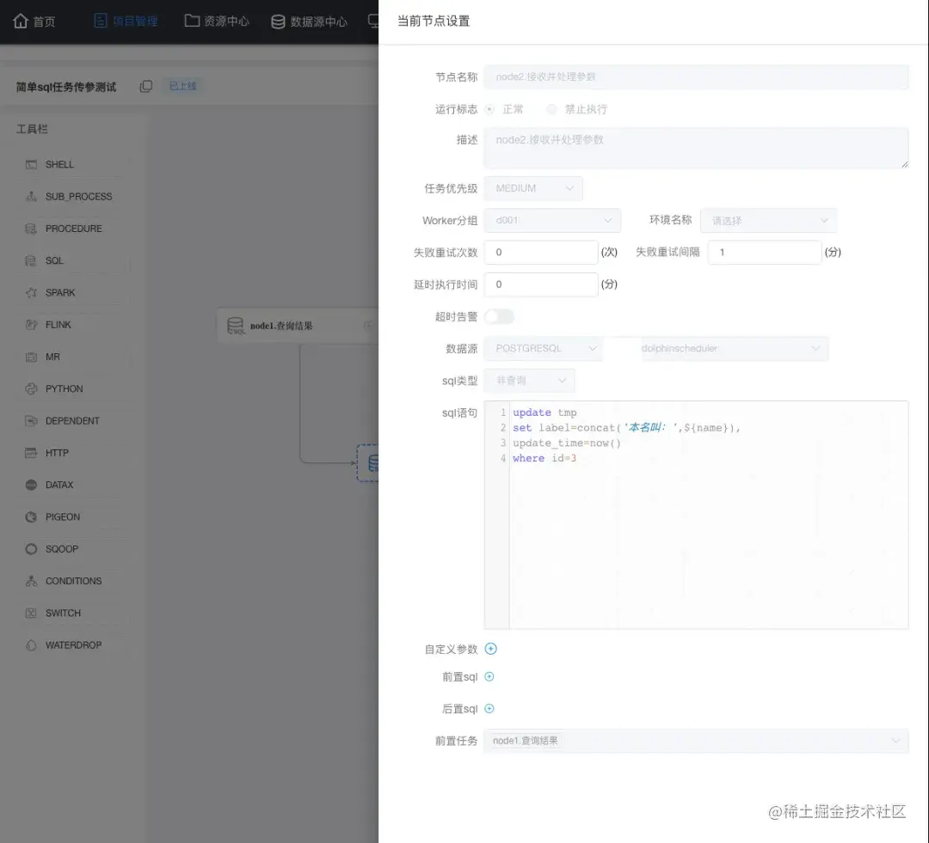Open 资源中心 in top navigation

pyautogui.click(x=217, y=21)
